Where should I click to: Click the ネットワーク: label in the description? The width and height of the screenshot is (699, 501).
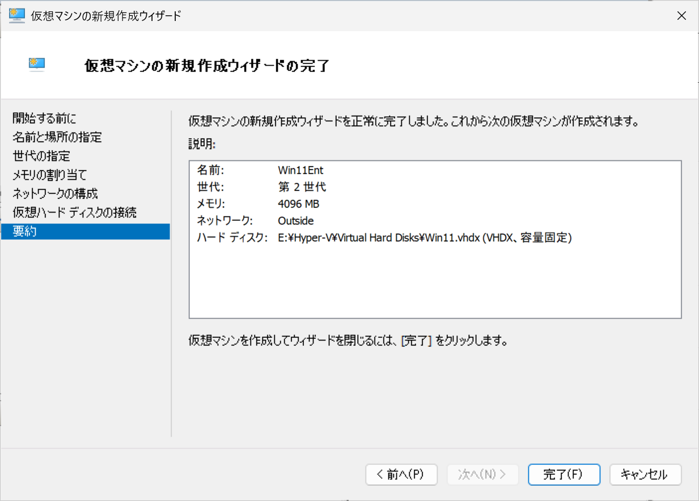225,221
